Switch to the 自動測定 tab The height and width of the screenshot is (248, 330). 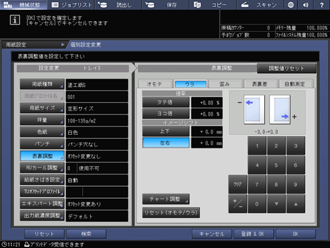(x=296, y=84)
